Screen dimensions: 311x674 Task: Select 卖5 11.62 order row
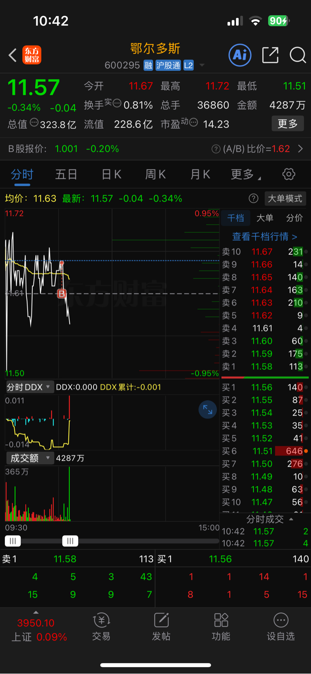(265, 315)
